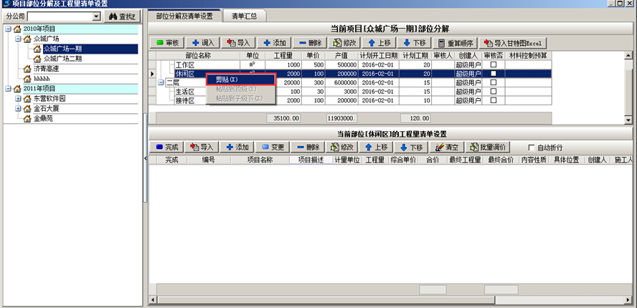The width and height of the screenshot is (637, 308).
Task: Tick the 审核否 checkbox for 工作区 row
Action: pos(493,64)
